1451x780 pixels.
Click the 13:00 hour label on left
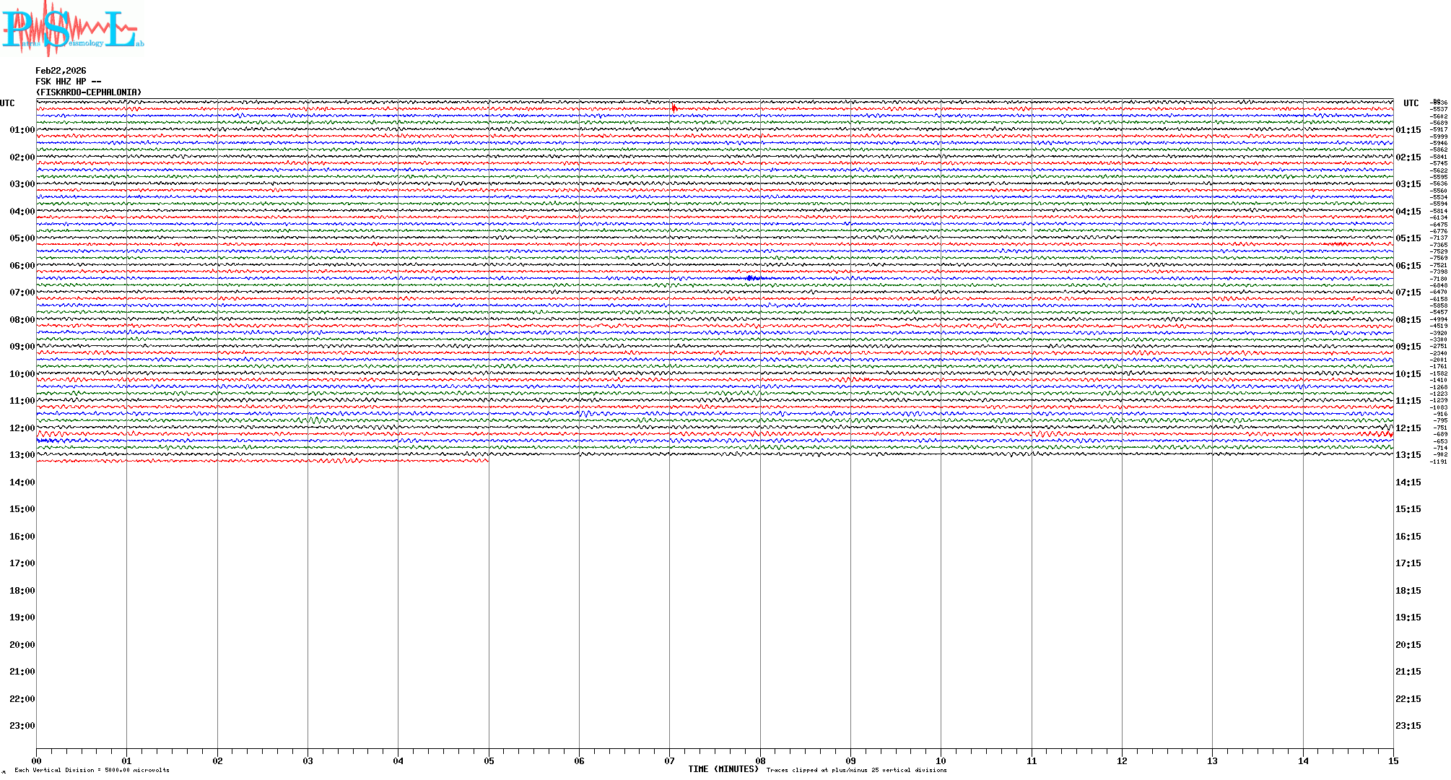[x=22, y=455]
